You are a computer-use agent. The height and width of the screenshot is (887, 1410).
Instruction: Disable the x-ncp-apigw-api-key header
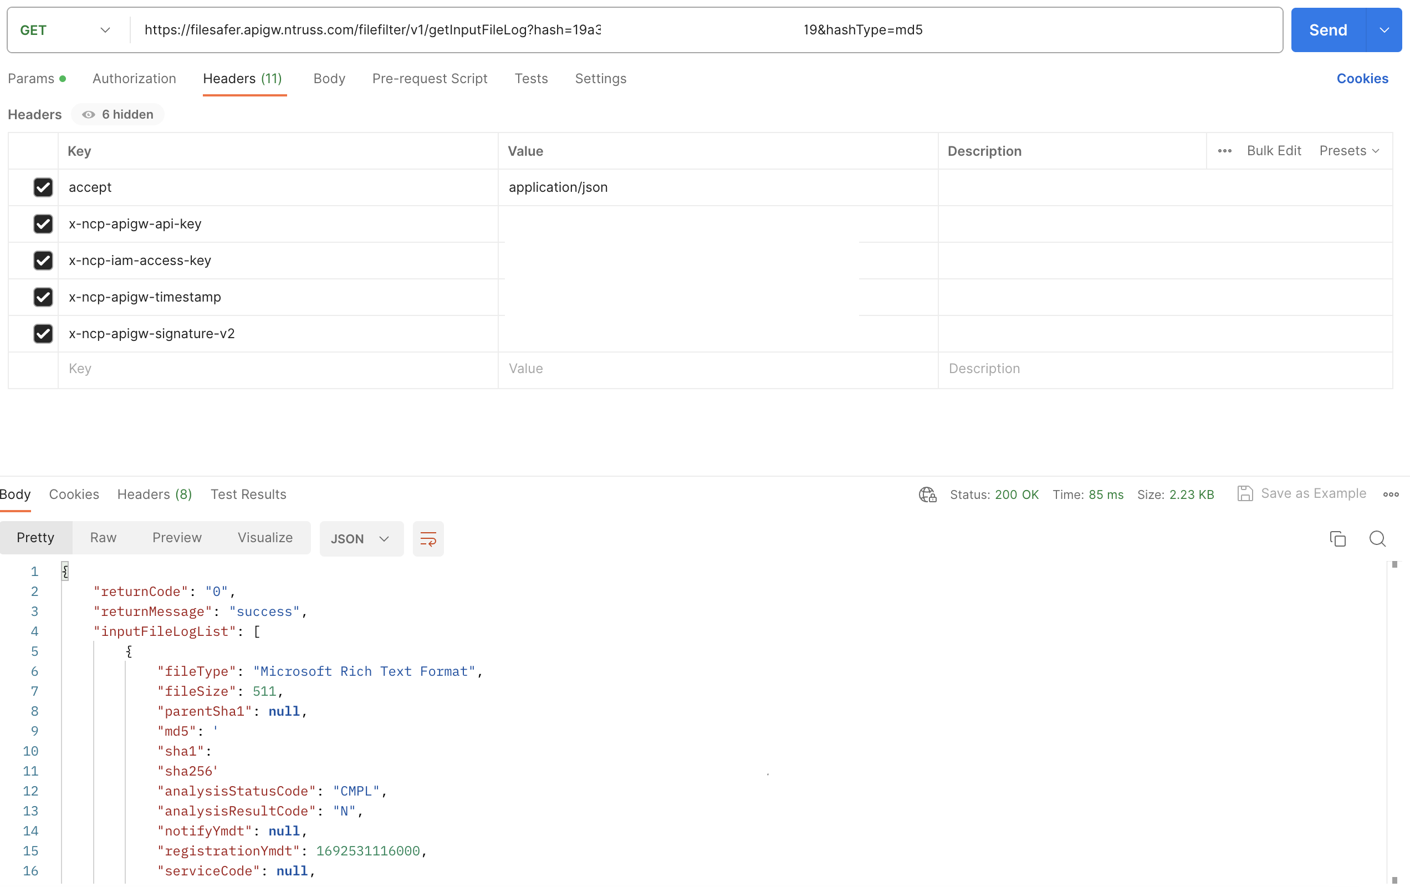point(43,224)
